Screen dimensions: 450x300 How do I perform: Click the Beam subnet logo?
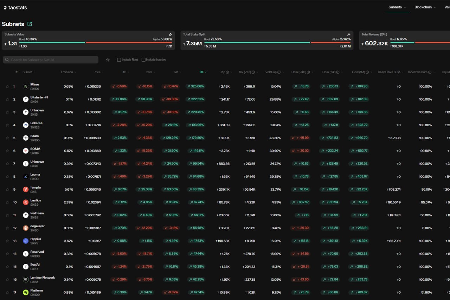click(25, 138)
